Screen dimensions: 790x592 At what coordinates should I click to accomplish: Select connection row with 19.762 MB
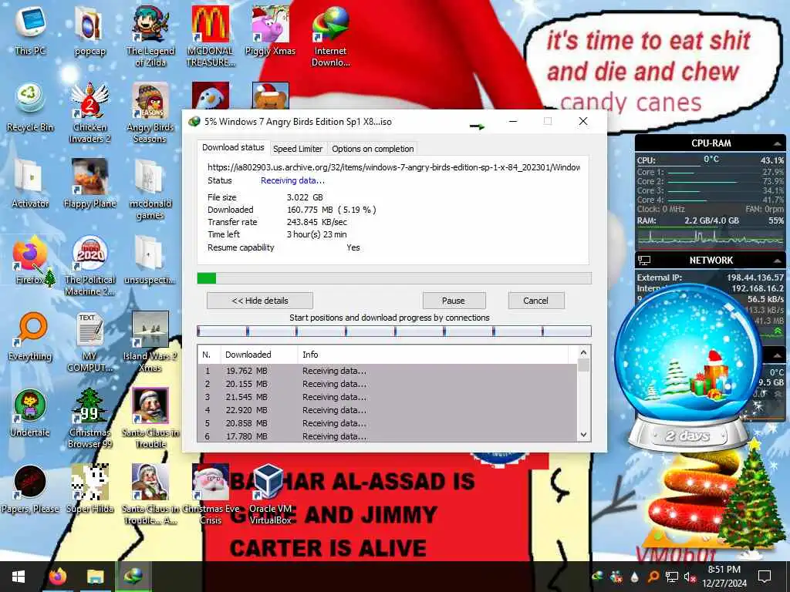pos(387,371)
